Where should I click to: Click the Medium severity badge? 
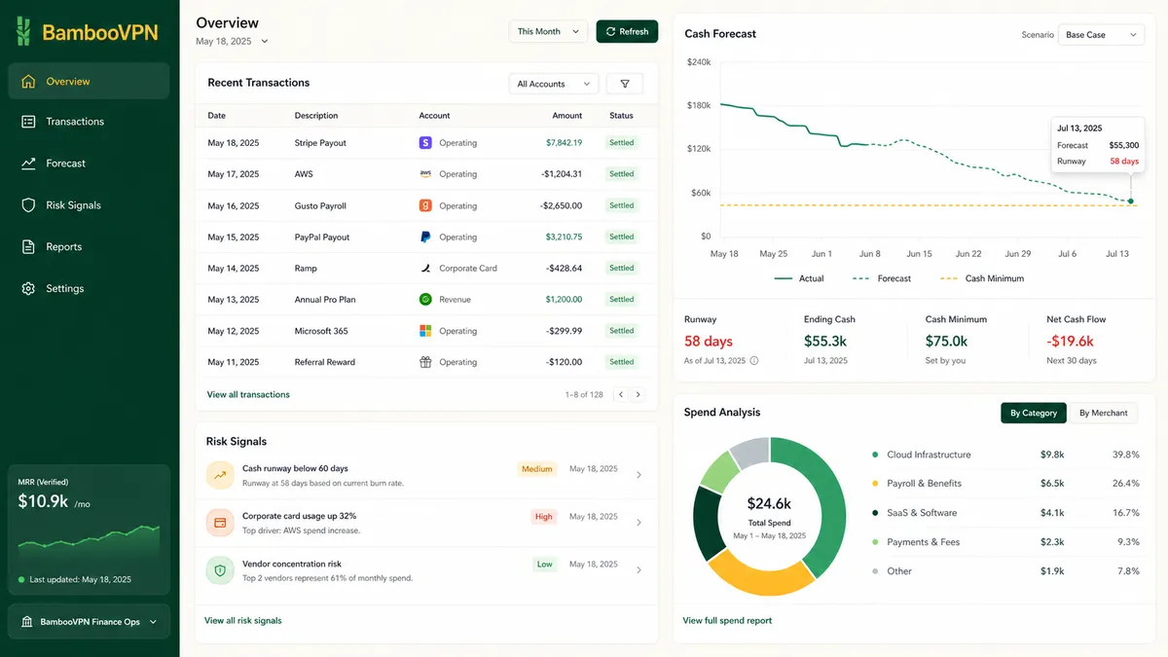tap(537, 469)
